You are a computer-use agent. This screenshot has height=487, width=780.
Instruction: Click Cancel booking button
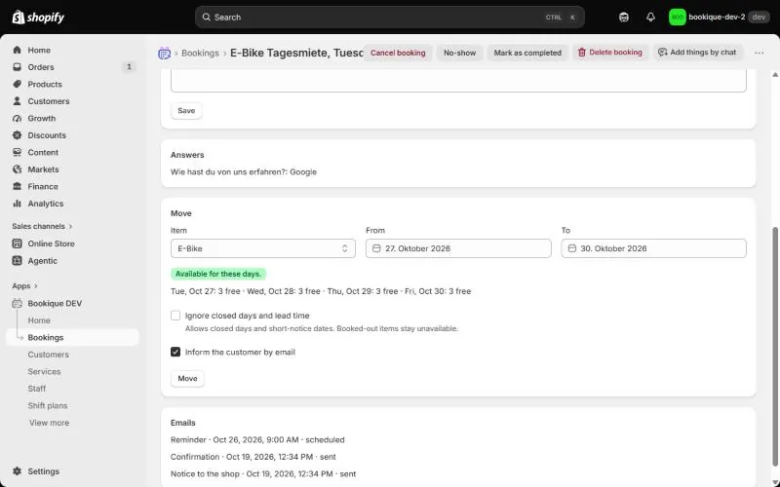tap(398, 53)
